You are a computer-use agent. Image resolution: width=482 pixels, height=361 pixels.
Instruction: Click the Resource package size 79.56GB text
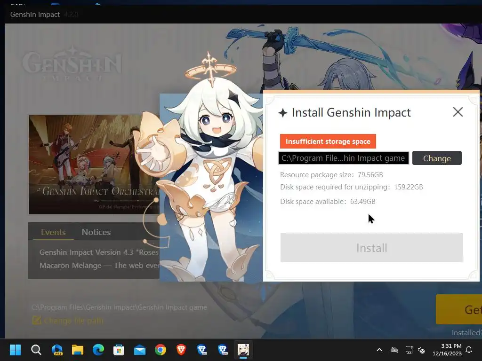331,175
